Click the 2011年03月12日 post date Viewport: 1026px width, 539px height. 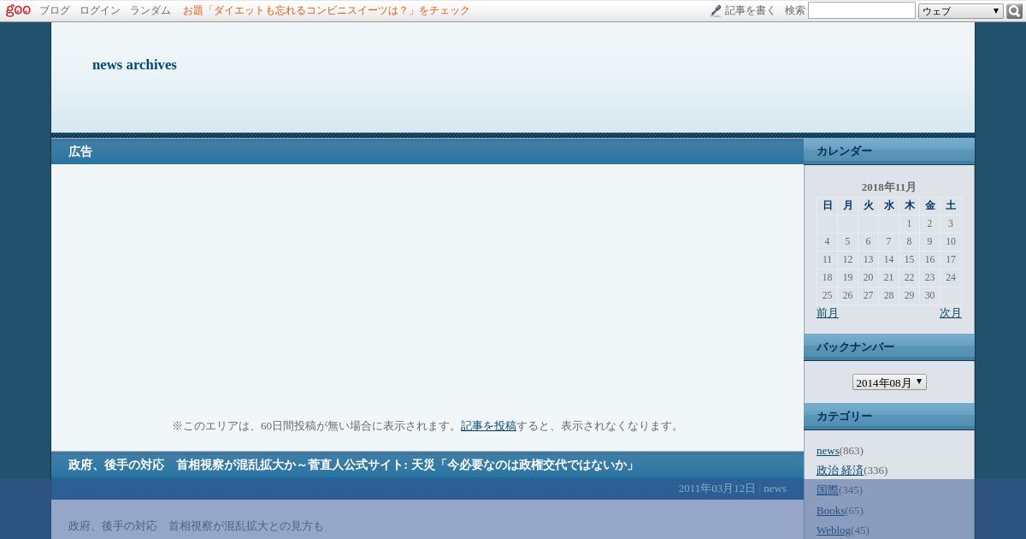[x=716, y=489]
